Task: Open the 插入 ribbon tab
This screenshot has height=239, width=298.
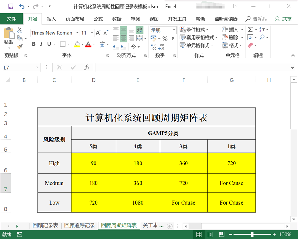Action: pos(51,19)
